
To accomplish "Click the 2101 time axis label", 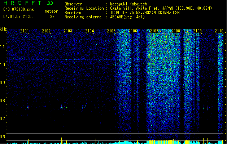I will [25, 31].
